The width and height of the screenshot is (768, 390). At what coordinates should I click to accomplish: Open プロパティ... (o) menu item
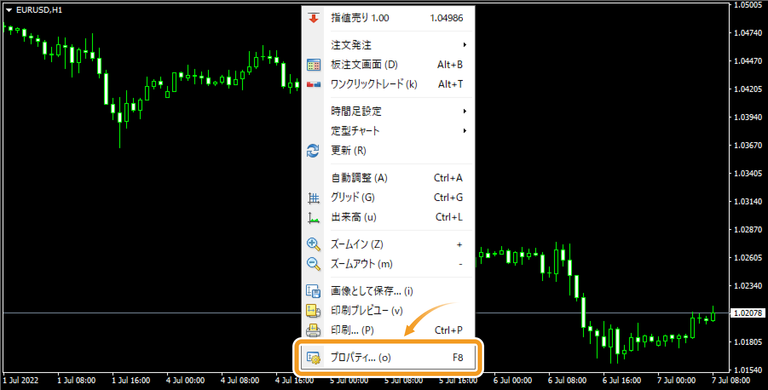pos(388,358)
